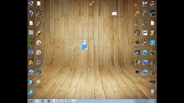
Task: Open the red Yandex Я taskbar button
Action: tap(61, 101)
